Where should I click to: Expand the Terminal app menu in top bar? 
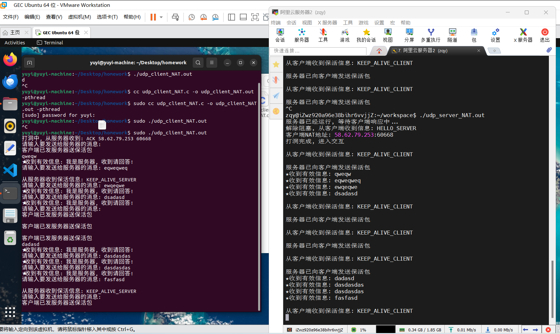tap(50, 43)
